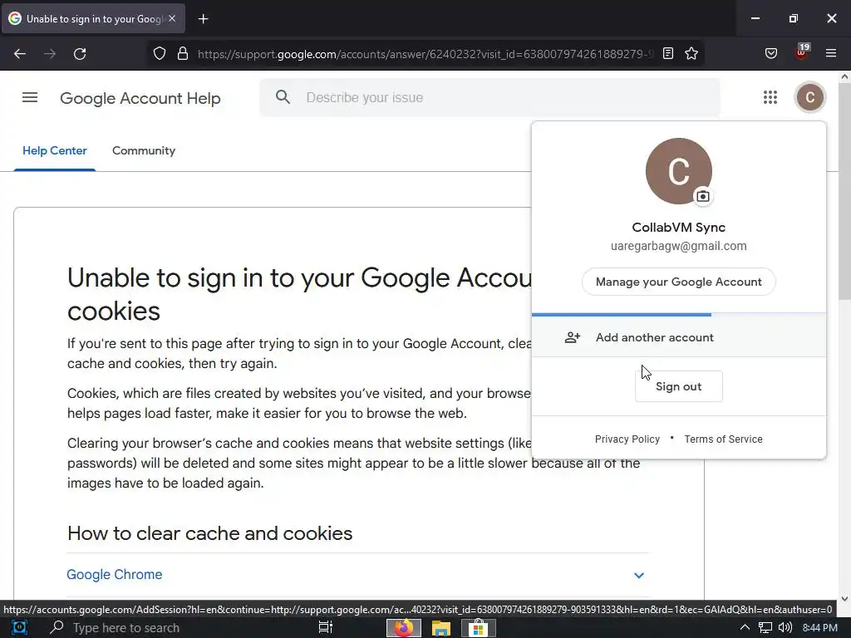Click the uaregarbagw@gmail.com email text
The width and height of the screenshot is (851, 638).
(678, 246)
